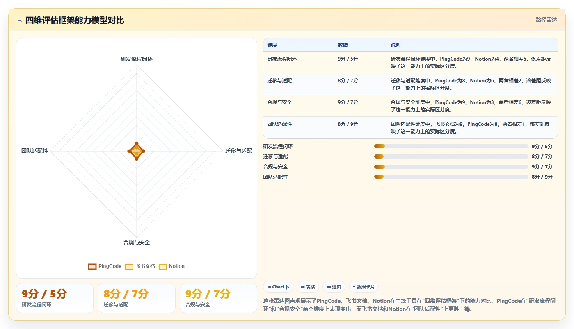Click the 路径雷达 label in header

pyautogui.click(x=546, y=20)
